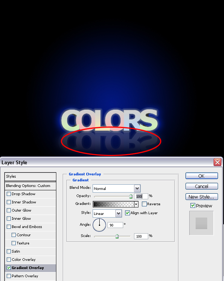
Task: Enable the Outer Glow checkbox
Action: pyautogui.click(x=9, y=210)
